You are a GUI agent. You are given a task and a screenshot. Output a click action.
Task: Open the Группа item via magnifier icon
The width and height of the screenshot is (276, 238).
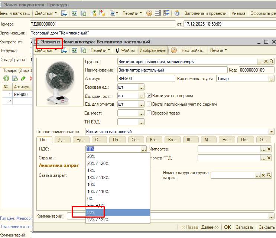click(272, 62)
